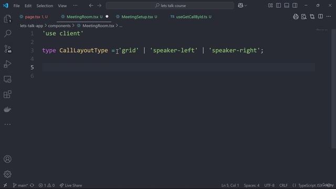Open the Docker view
The image size is (336, 189).
point(7,110)
